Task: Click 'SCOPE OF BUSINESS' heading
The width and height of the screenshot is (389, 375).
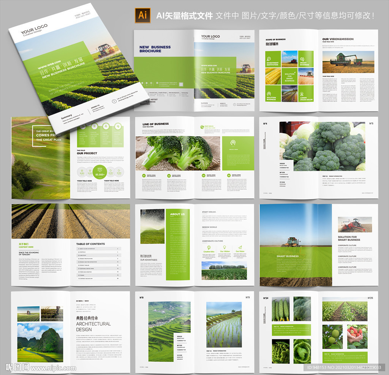Action: click(276, 39)
